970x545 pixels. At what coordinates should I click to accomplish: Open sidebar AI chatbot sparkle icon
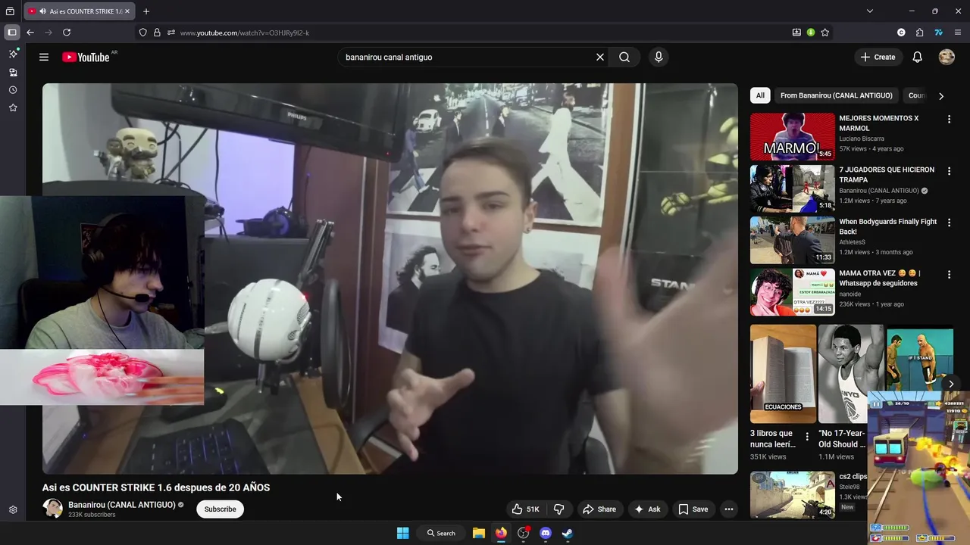[13, 54]
